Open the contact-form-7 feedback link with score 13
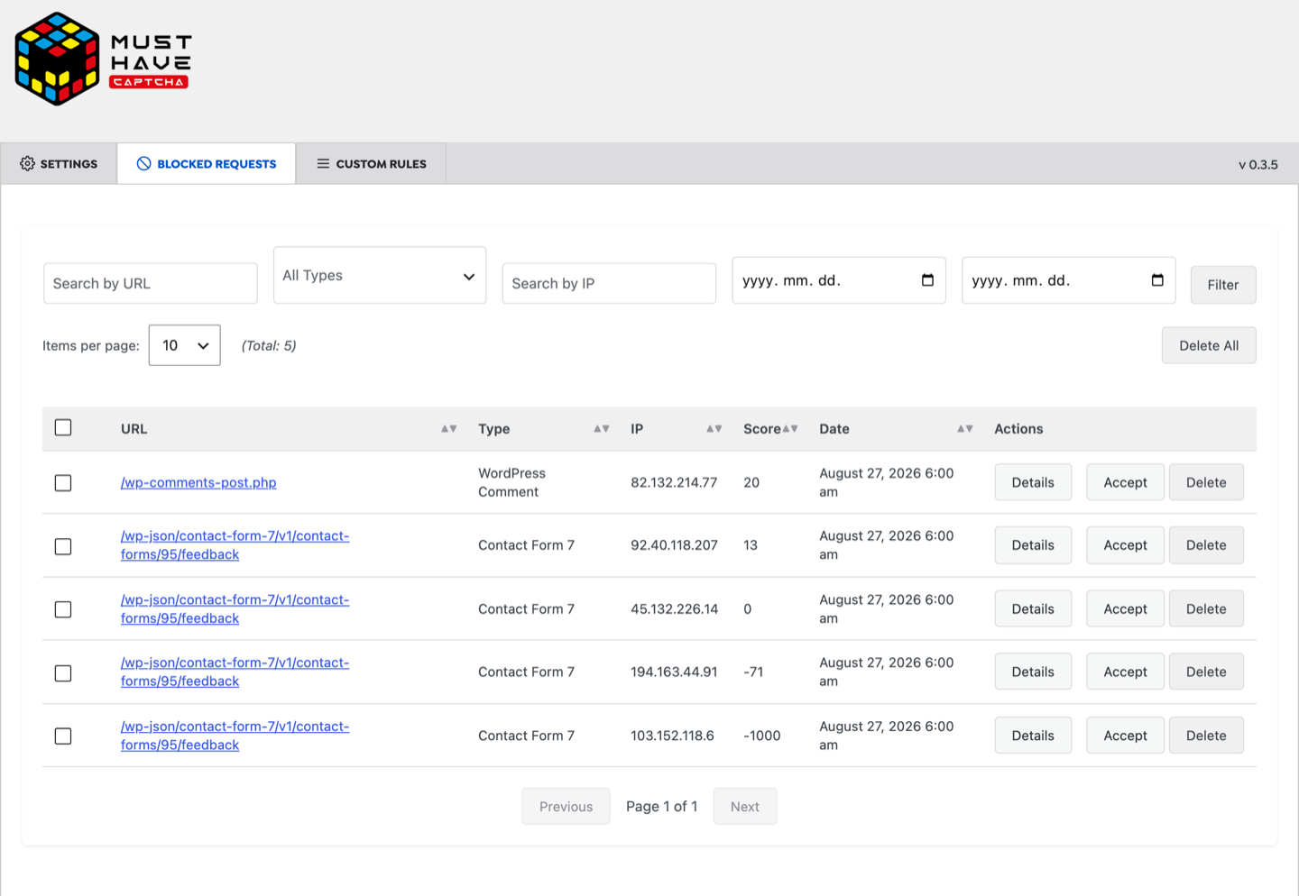The image size is (1299, 896). pos(235,545)
